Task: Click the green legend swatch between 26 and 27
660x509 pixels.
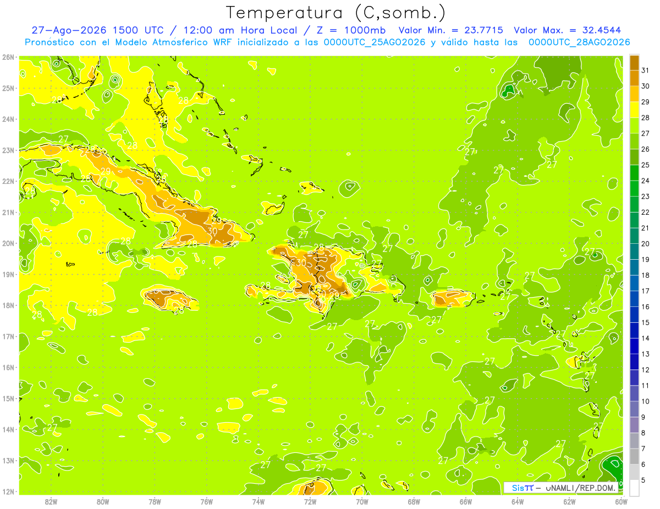Action: pos(634,141)
